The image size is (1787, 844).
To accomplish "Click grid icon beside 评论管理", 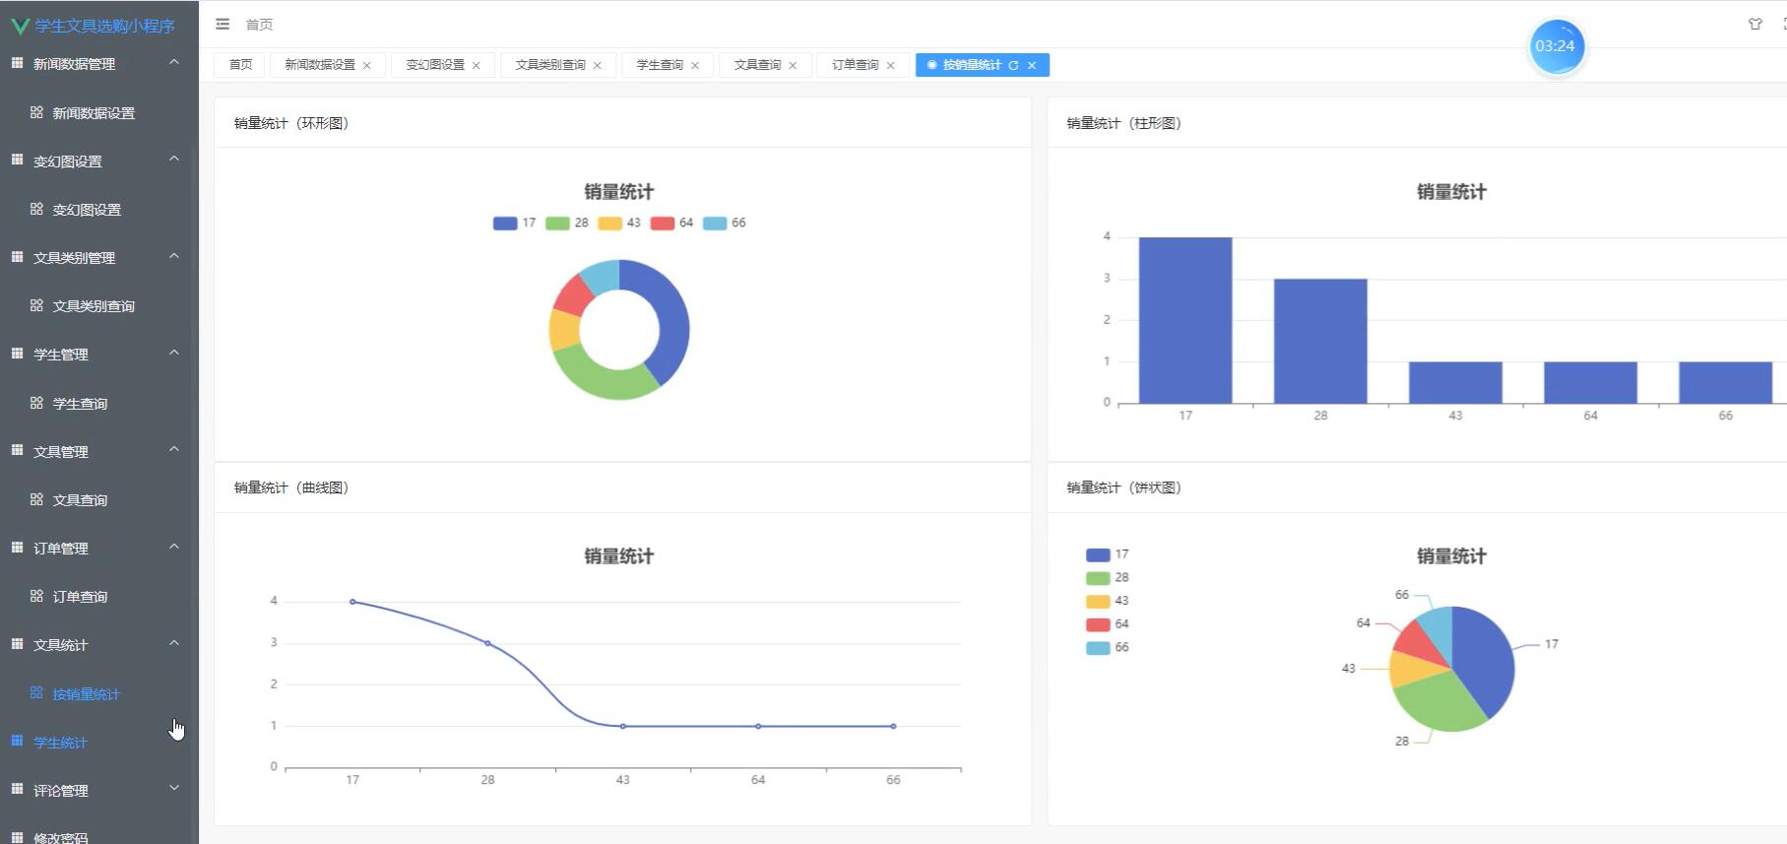I will pos(17,789).
